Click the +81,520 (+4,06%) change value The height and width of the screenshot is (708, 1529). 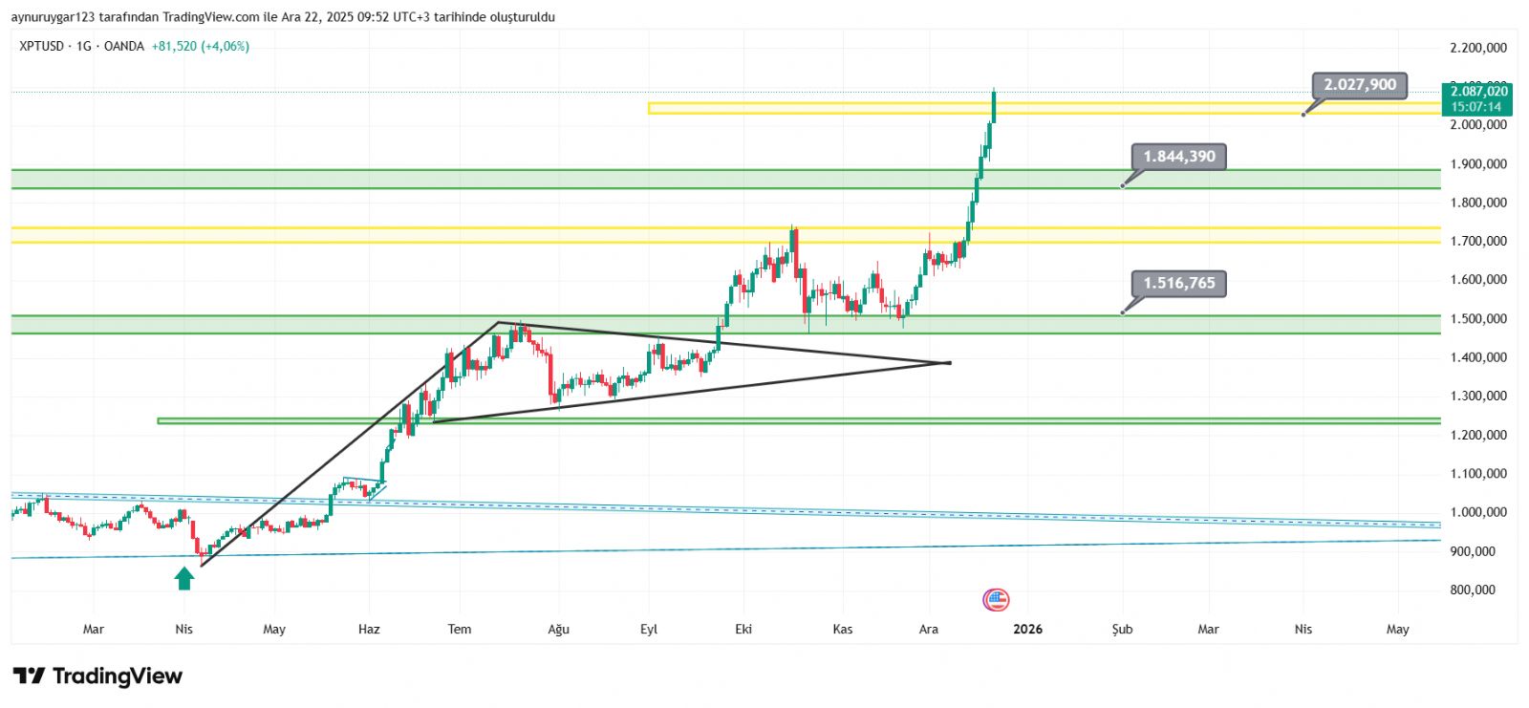pos(200,46)
